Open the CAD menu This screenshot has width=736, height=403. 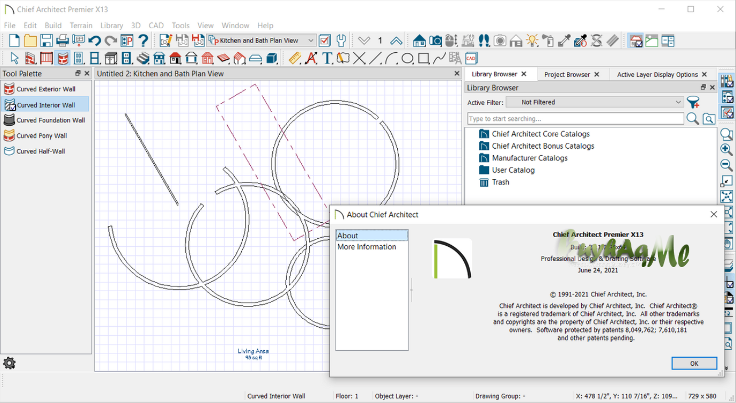156,25
